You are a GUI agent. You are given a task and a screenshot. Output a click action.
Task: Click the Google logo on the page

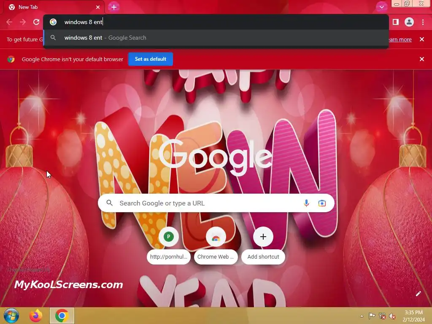pos(216,157)
